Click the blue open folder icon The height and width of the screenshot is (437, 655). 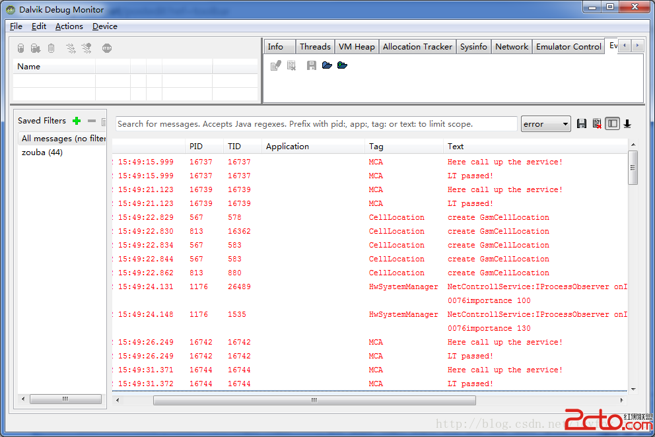tap(327, 65)
